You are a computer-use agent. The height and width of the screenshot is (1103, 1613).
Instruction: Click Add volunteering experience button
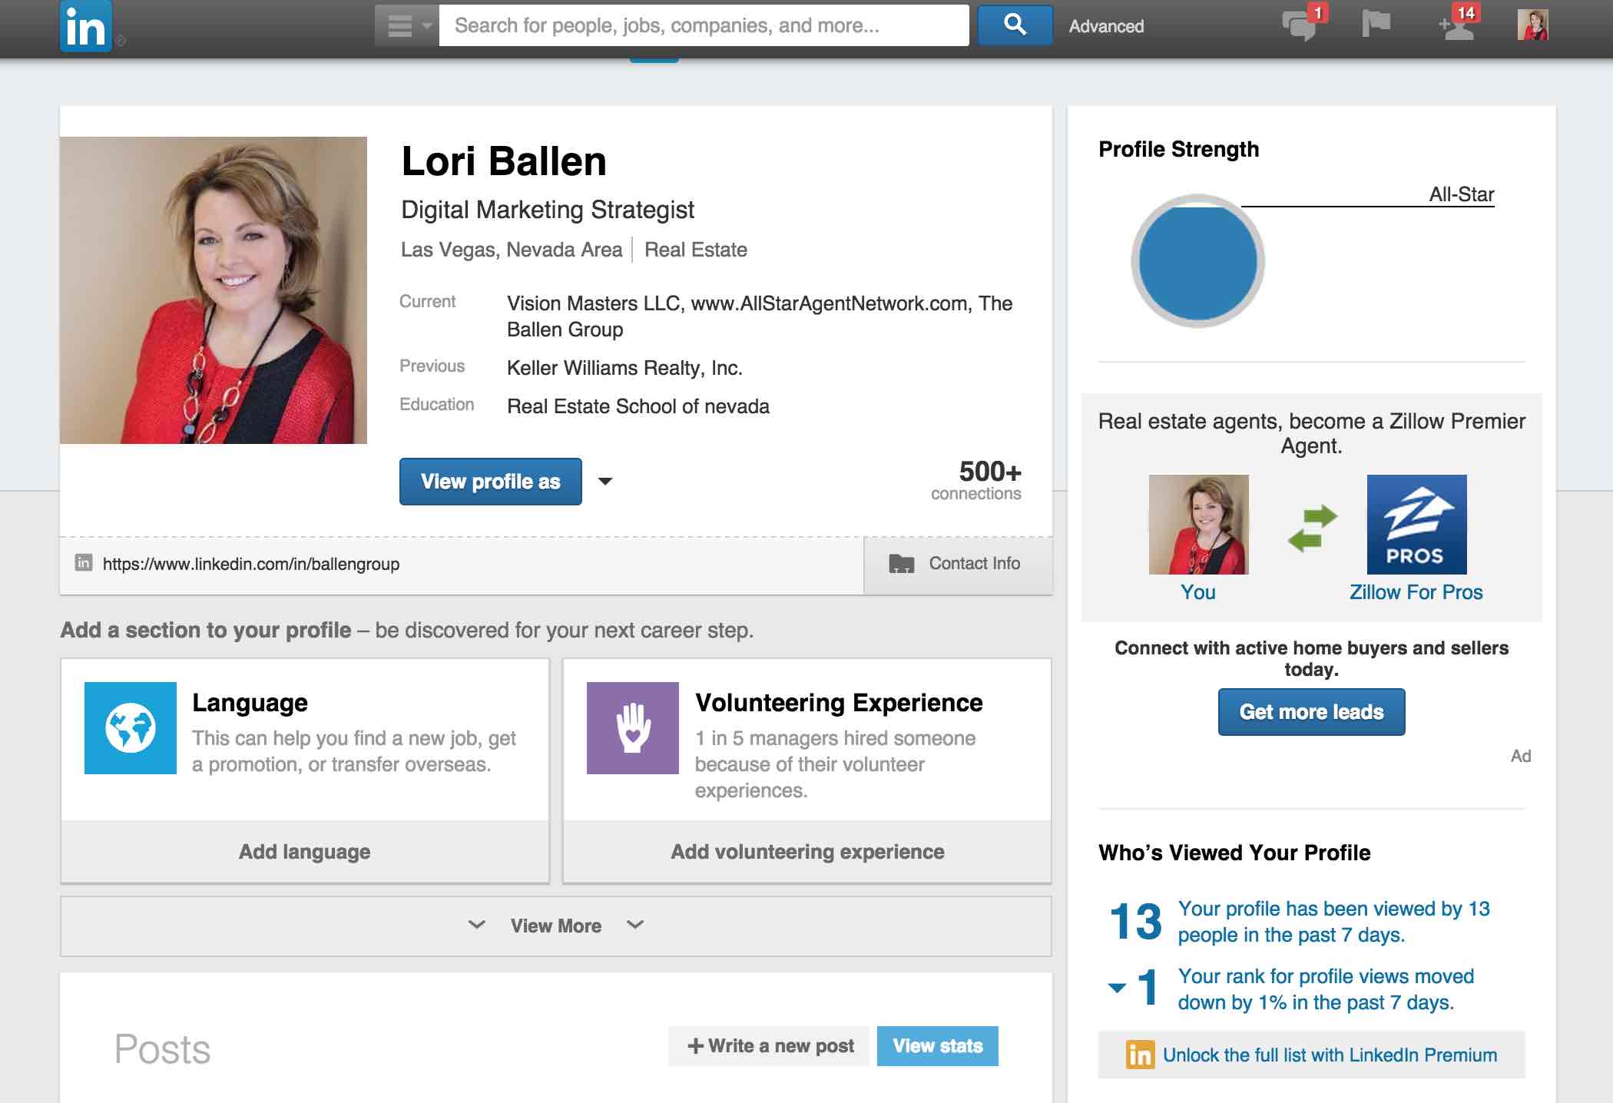807,852
